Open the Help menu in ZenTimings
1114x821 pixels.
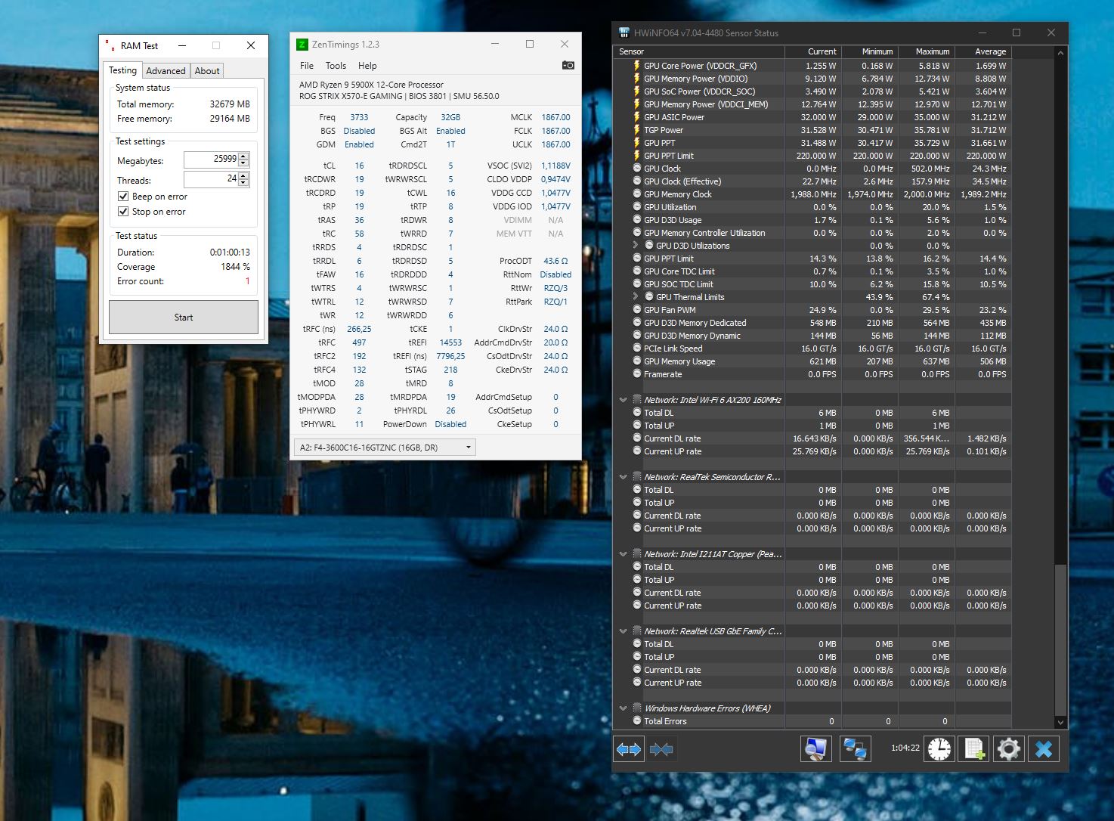367,66
